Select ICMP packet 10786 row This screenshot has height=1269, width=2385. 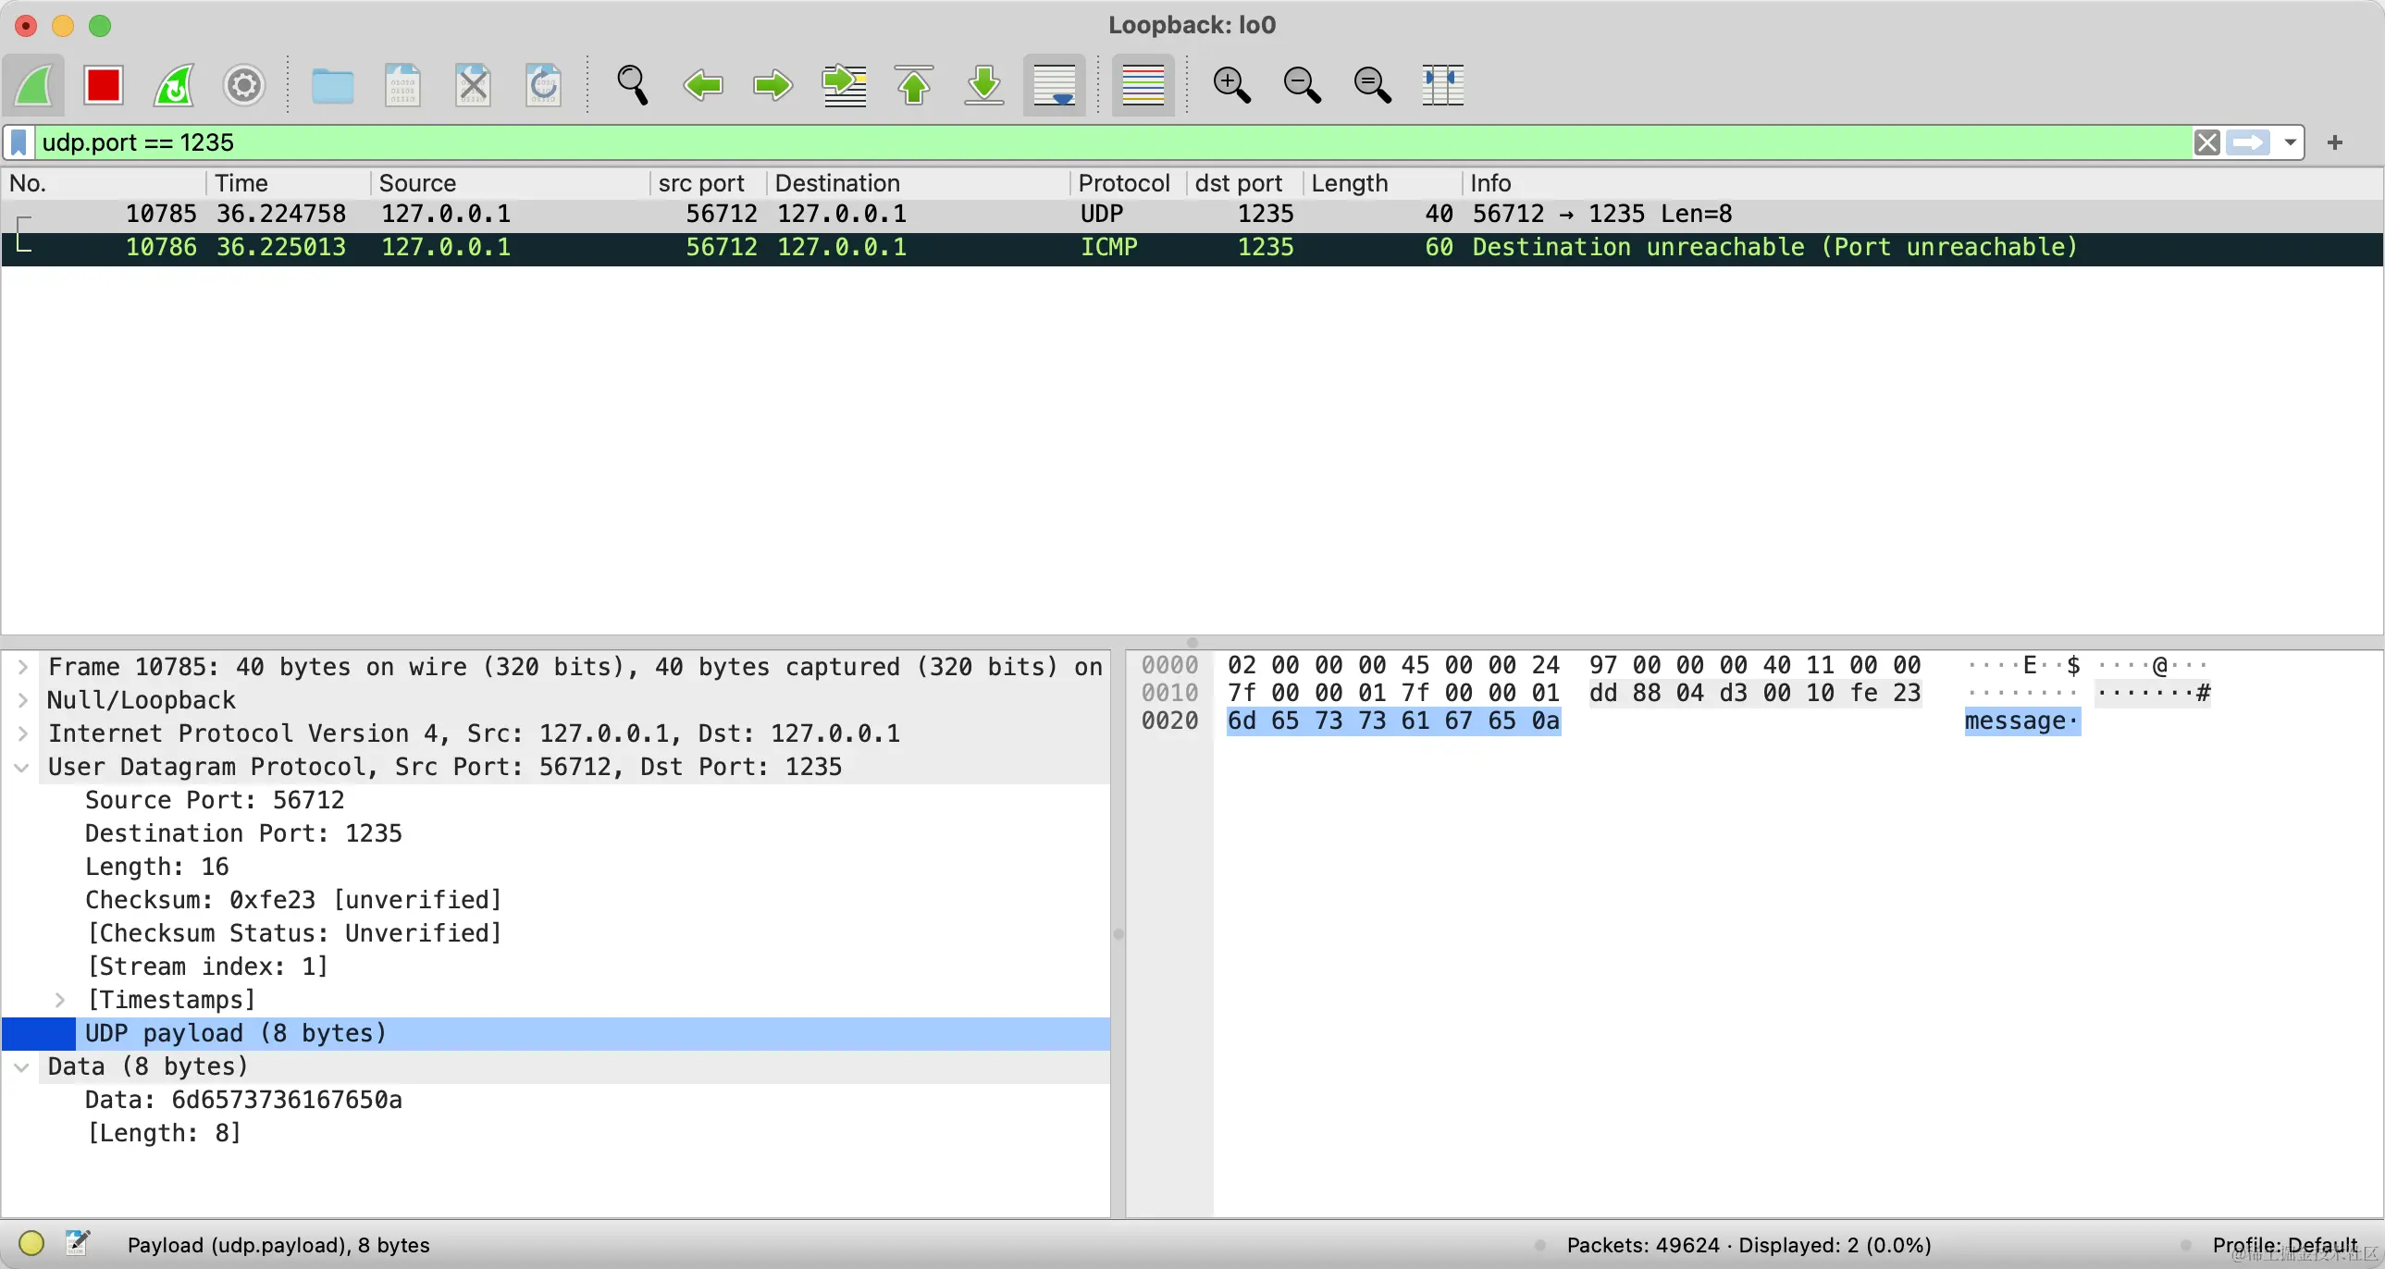pos(1192,248)
